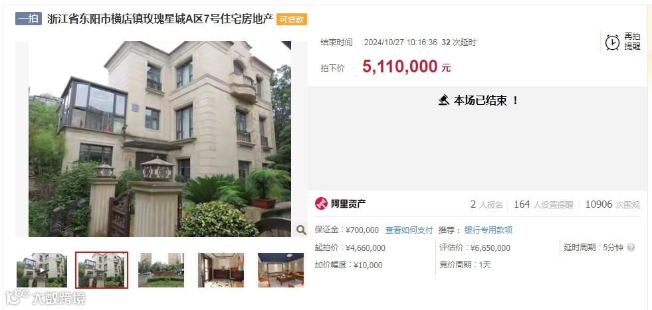Open the magnifier zoom icon on photo
Screen dimensions: 652x310
click(x=300, y=230)
